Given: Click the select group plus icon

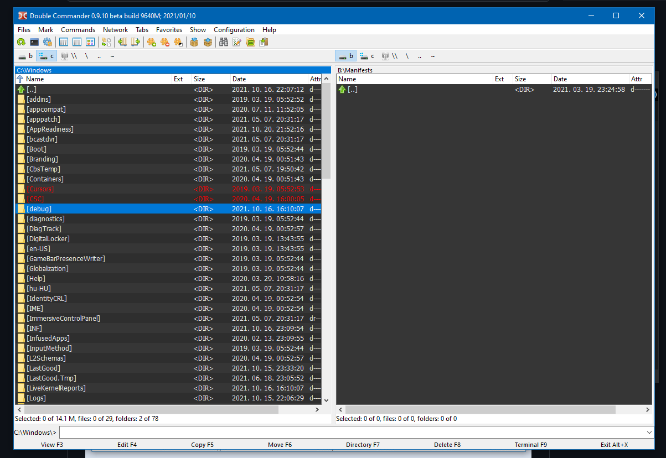Looking at the screenshot, I should pyautogui.click(x=152, y=42).
